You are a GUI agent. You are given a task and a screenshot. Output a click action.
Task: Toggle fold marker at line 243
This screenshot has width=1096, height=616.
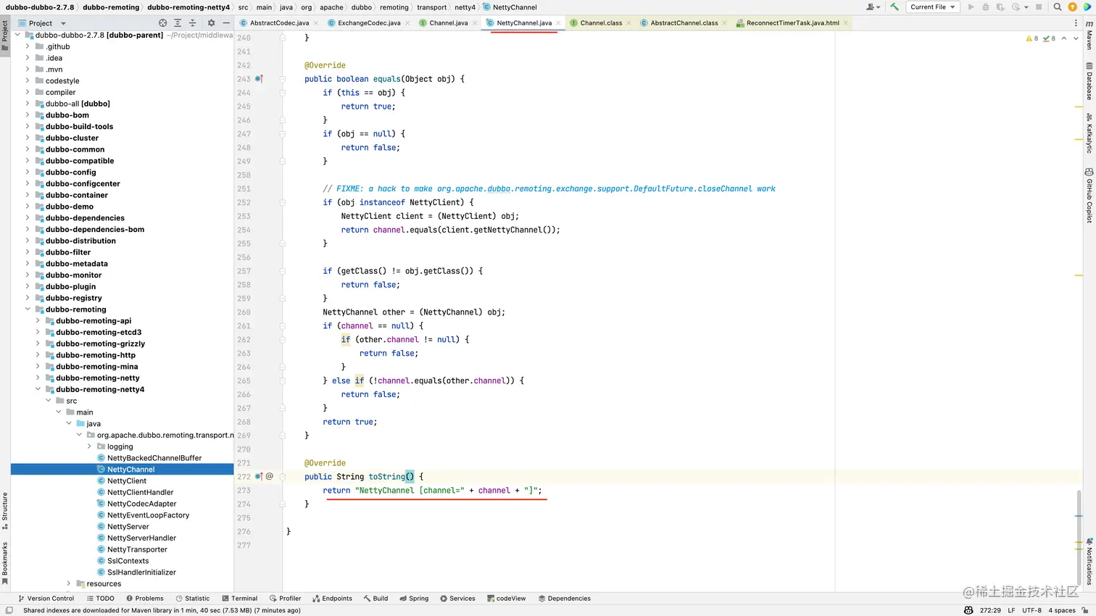coord(283,79)
